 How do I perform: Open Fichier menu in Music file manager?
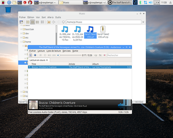pyautogui.click(x=22, y=17)
